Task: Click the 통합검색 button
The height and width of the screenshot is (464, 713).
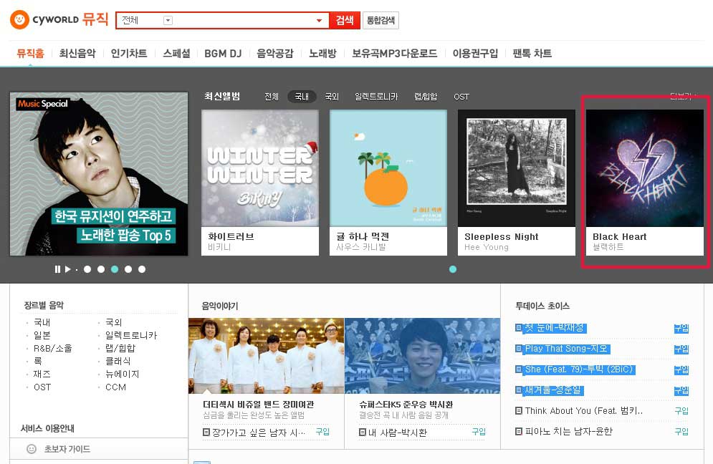Action: coord(381,21)
